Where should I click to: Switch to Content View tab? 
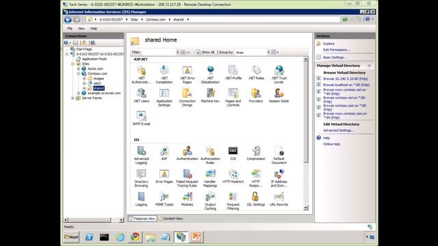[170, 219]
